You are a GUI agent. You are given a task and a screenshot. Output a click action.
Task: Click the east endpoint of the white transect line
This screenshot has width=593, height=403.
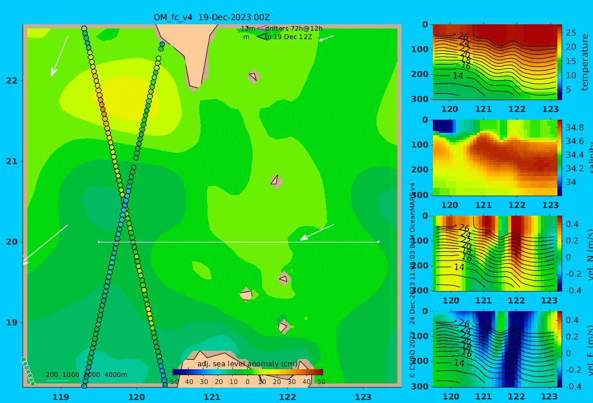point(378,242)
